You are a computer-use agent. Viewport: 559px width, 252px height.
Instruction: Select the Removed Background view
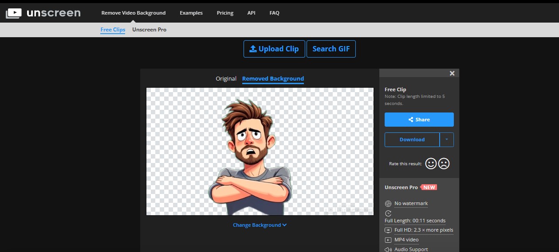click(273, 79)
